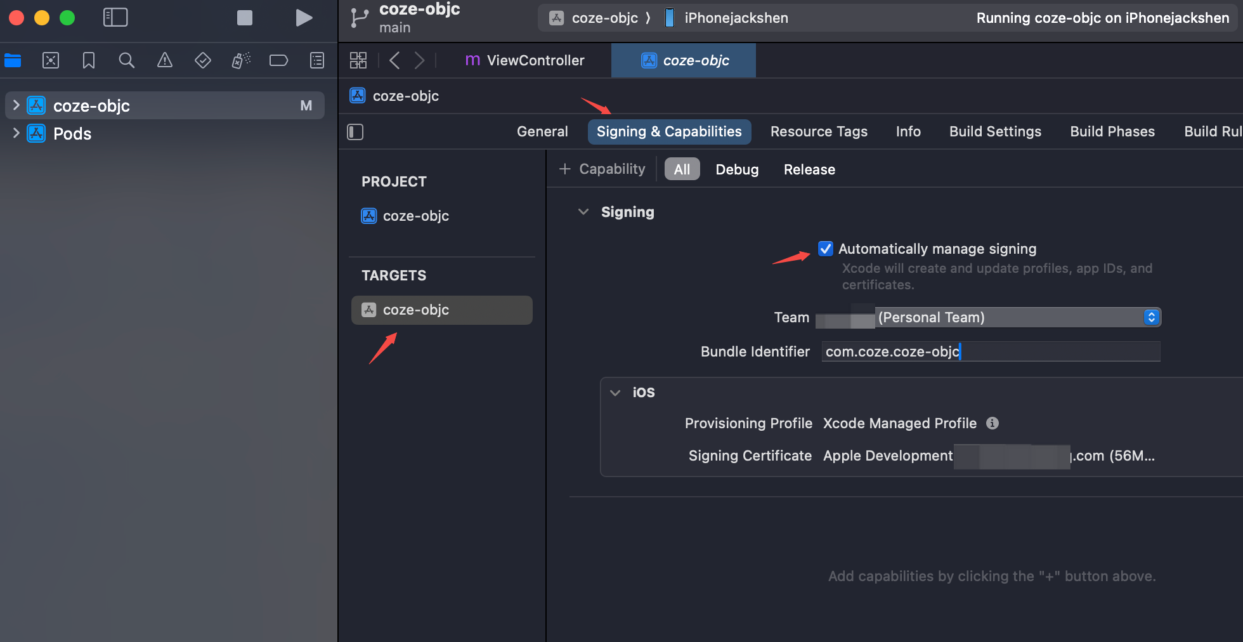Viewport: 1243px width, 642px height.
Task: Open the Issue navigator warning icon
Action: pos(165,60)
